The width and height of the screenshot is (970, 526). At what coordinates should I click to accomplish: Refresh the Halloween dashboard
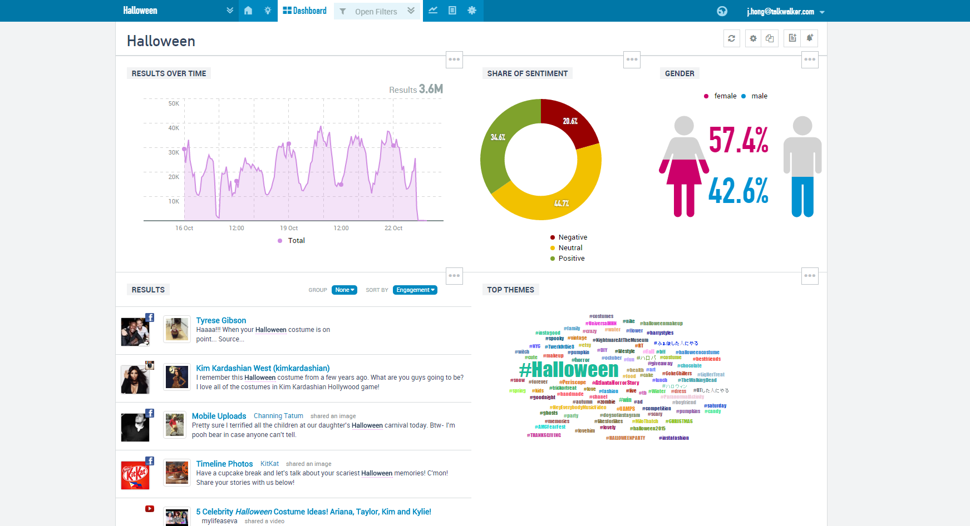tap(731, 38)
